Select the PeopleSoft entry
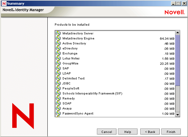Screen dimensions: 188x137 click(x=115, y=89)
